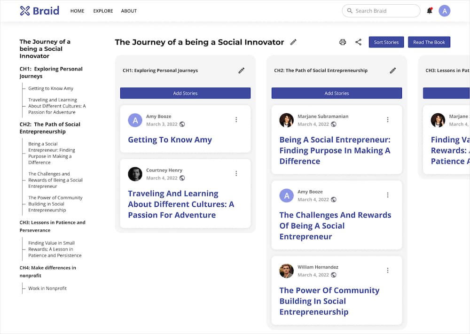Click the share icon
The image size is (470, 334).
(358, 42)
